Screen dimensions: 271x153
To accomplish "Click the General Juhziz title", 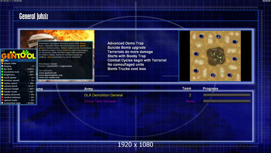I will coord(34,16).
